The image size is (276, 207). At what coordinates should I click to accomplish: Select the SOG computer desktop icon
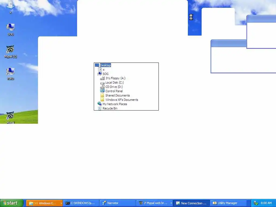click(11, 30)
